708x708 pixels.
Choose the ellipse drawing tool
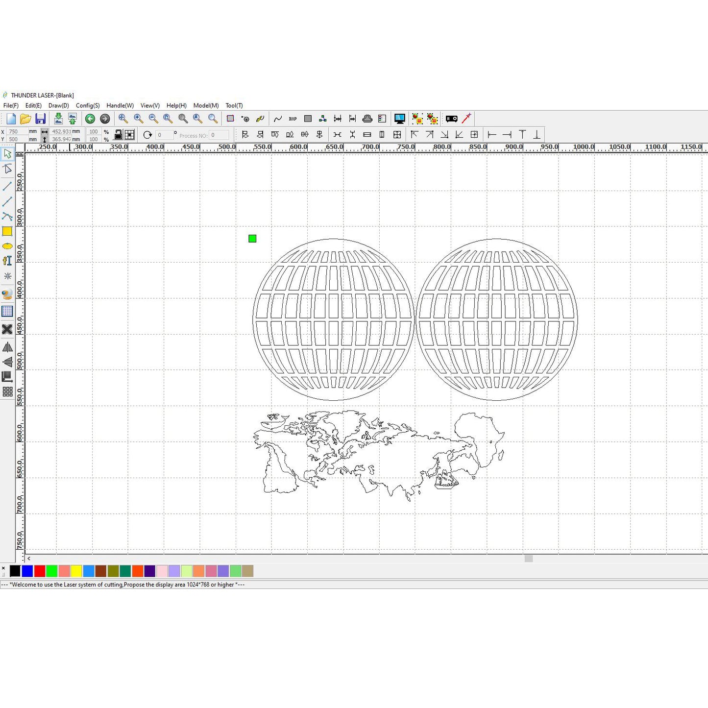coord(7,246)
